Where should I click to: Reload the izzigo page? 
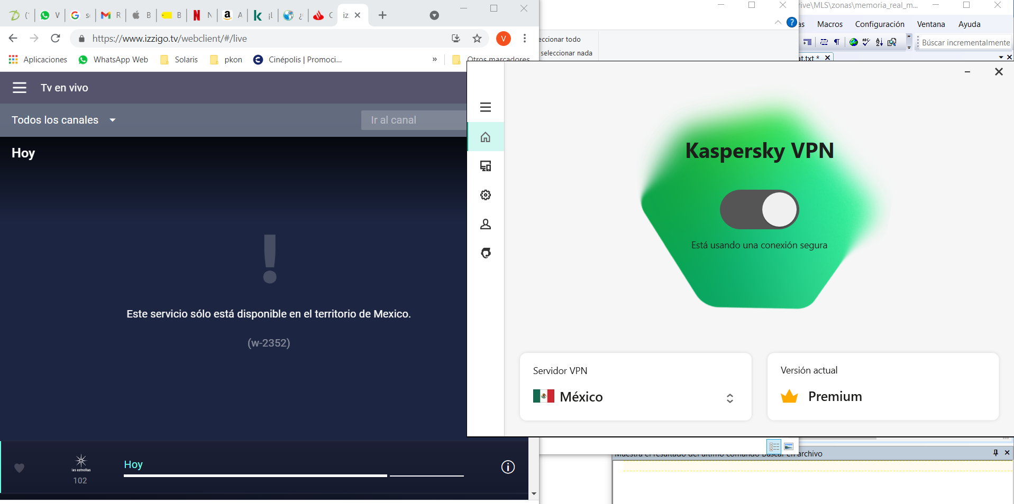tap(55, 38)
